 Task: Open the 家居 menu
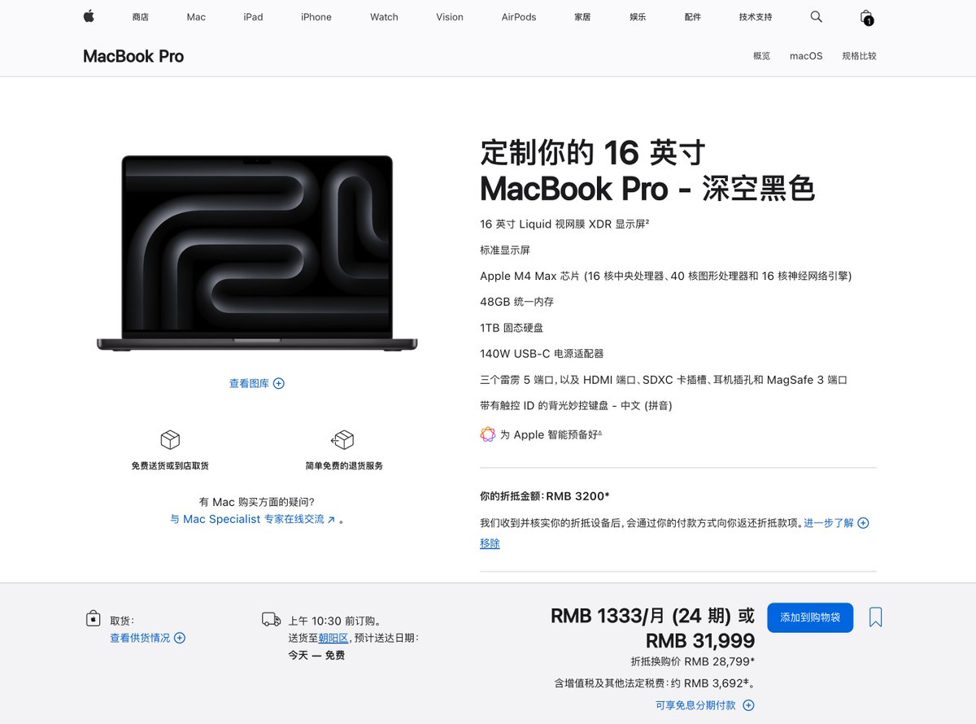click(x=582, y=17)
